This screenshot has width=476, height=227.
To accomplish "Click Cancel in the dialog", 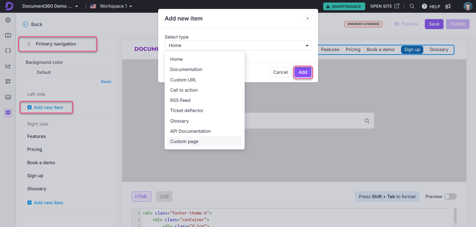I will coord(280,72).
